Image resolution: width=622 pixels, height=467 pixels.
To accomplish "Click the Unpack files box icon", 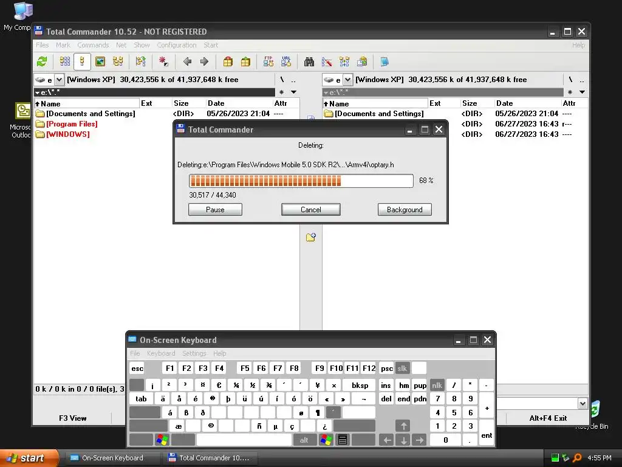I will click(x=245, y=61).
